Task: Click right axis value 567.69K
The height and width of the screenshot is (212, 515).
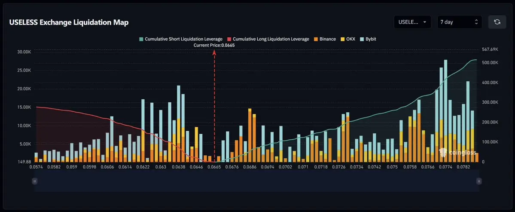Action: pyautogui.click(x=490, y=49)
